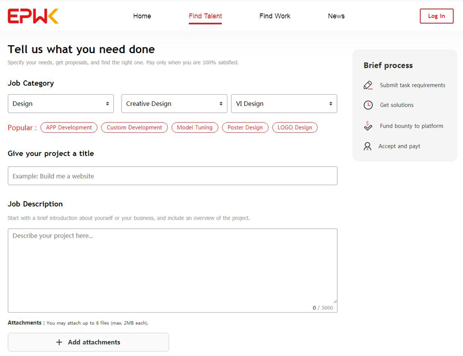
Task: Click the clock icon beside Get solutions
Action: click(x=368, y=105)
